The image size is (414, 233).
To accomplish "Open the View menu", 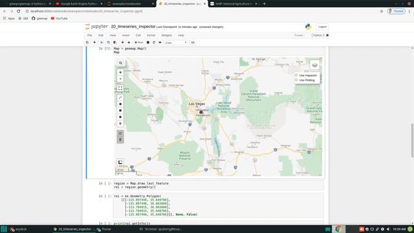I will pos(113,35).
